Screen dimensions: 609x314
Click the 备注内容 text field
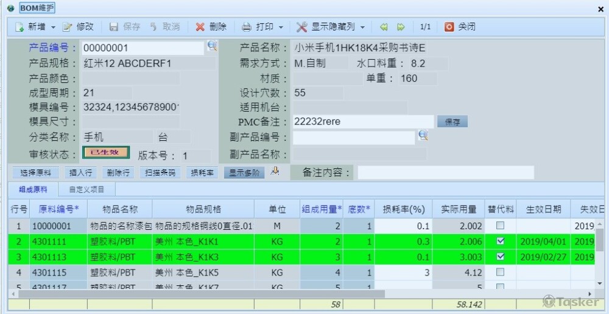click(446, 173)
